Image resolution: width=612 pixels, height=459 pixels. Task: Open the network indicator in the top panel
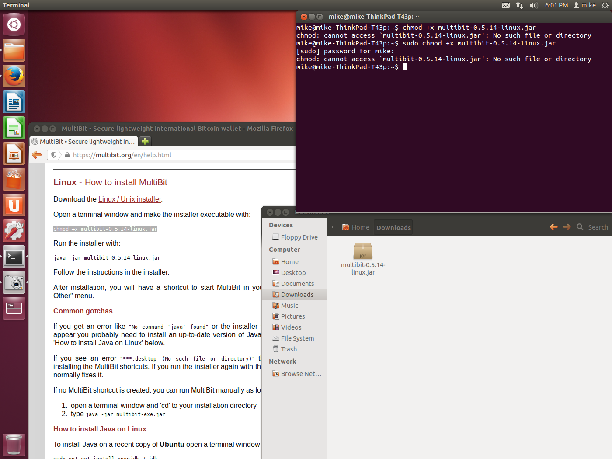(519, 5)
